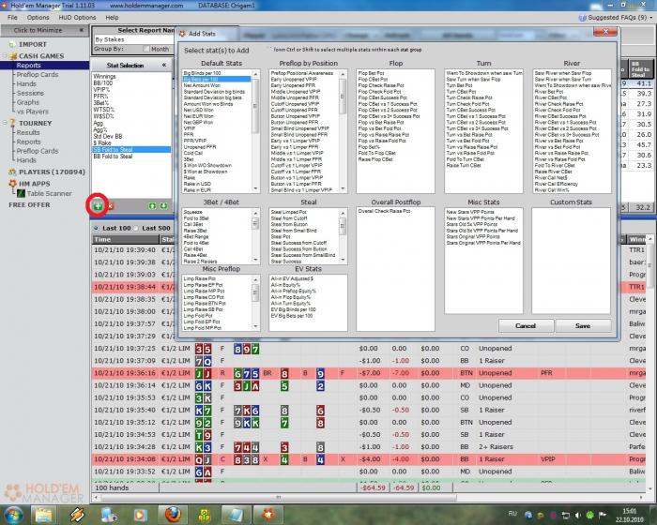Open the By Stakes report name combo box
The width and height of the screenshot is (657, 525).
[x=134, y=39]
